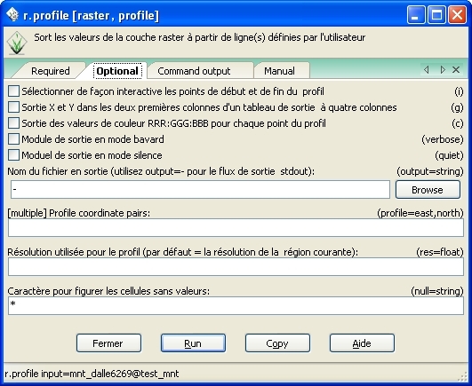Close the tab with the X icon
Image resolution: width=472 pixels, height=386 pixels.
coord(456,70)
